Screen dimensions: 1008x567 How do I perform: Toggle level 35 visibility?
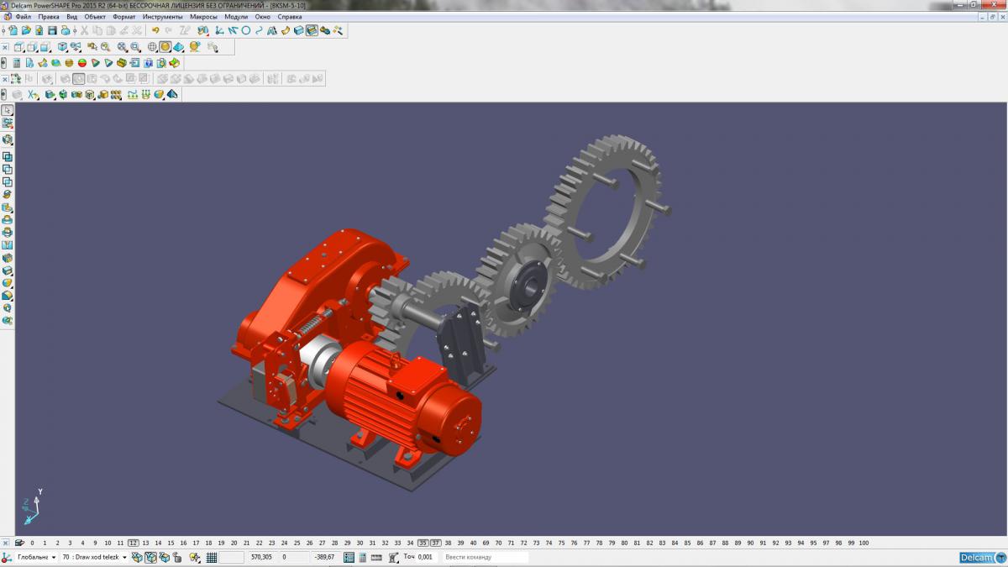pyautogui.click(x=423, y=543)
